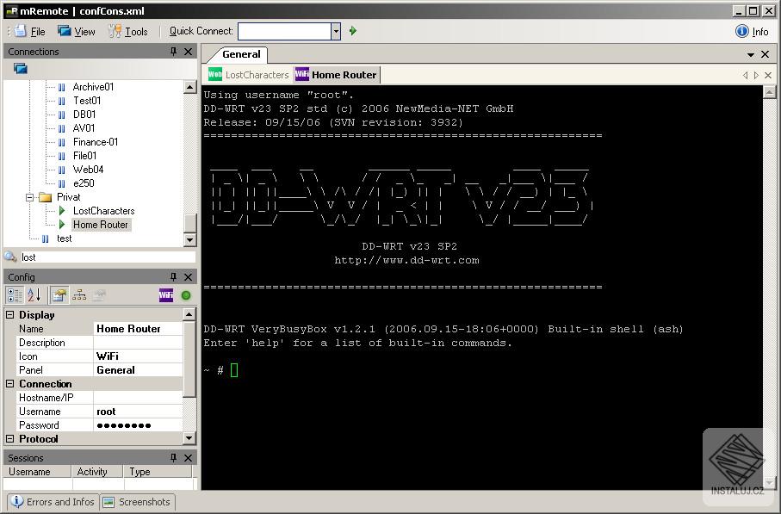The image size is (781, 514).
Task: Open the Tools menu
Action: pyautogui.click(x=128, y=31)
